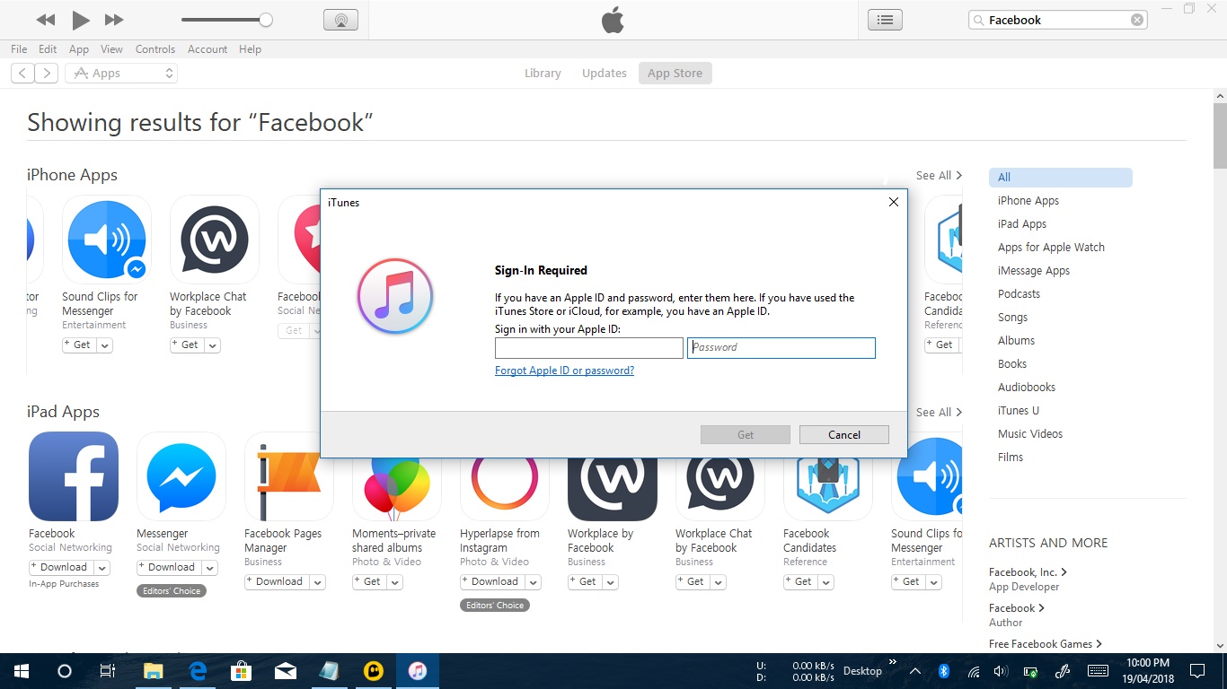Click See All for iPhone Apps
This screenshot has height=689, width=1227.
939,176
